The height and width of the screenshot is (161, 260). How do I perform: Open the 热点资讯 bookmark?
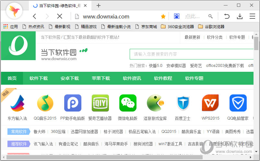click(x=33, y=27)
